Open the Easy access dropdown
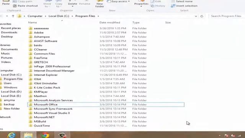This screenshot has height=138, width=245. tap(118, 2)
